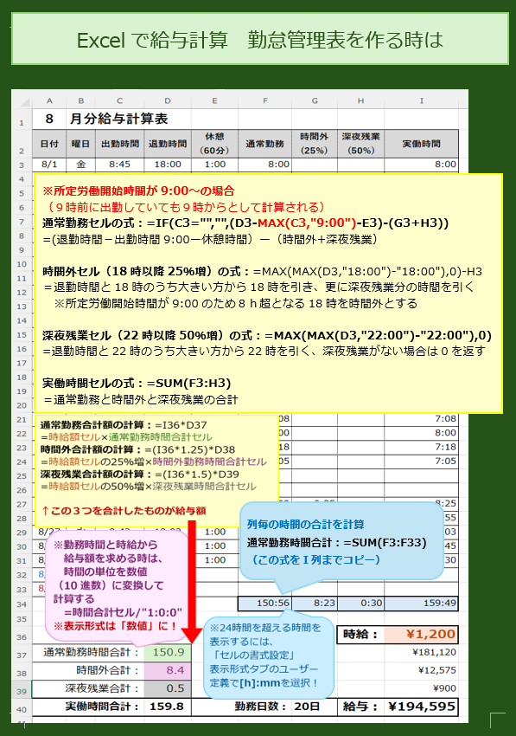516x736 pixels.
Task: Click the 退勤時間 header cell
Action: [x=168, y=144]
